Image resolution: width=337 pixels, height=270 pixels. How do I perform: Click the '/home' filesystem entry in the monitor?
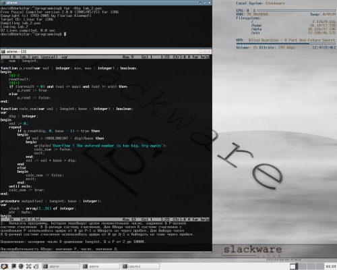click(256, 26)
